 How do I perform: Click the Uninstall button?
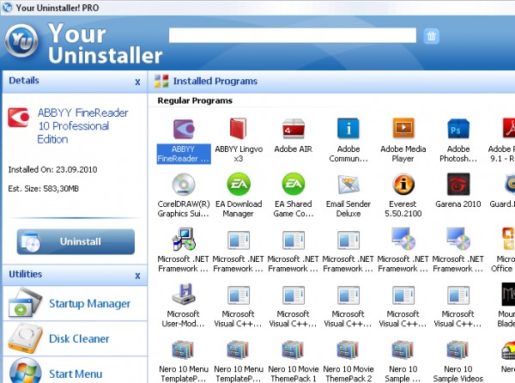pyautogui.click(x=76, y=242)
